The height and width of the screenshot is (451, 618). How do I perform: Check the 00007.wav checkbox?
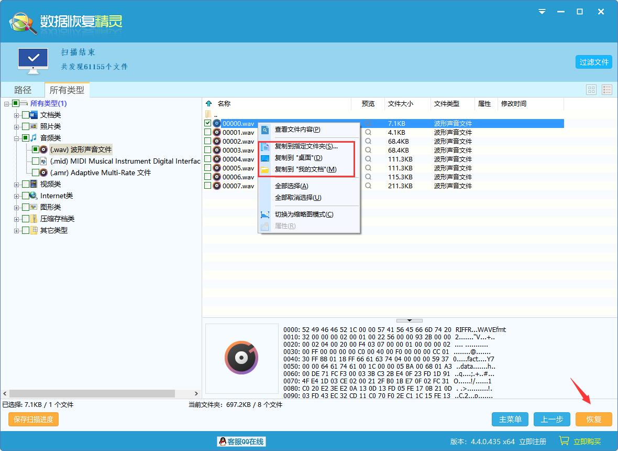[208, 186]
